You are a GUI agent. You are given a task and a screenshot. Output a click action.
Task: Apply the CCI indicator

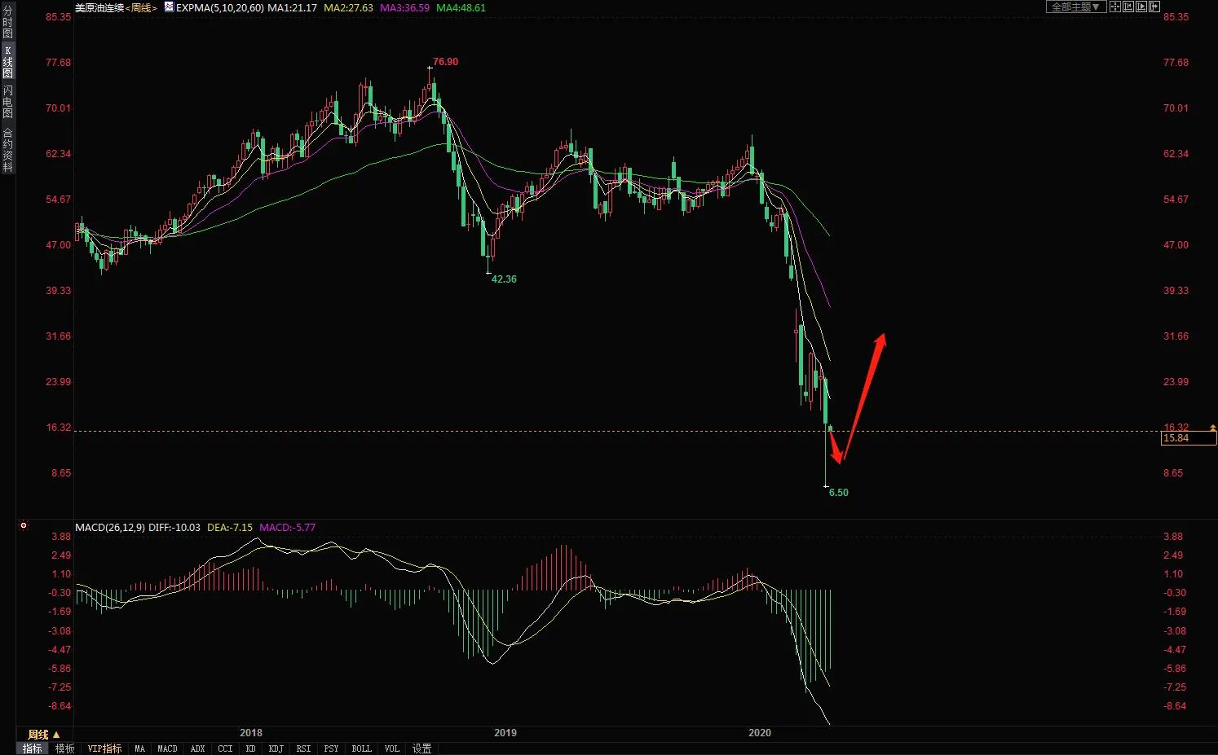(x=225, y=748)
